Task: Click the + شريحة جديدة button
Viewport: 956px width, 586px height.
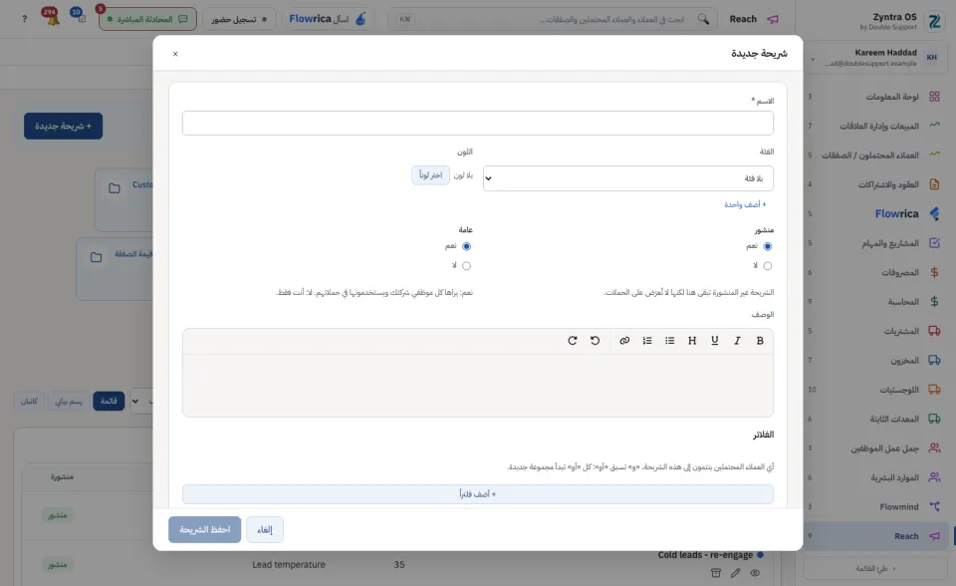Action: coord(64,126)
